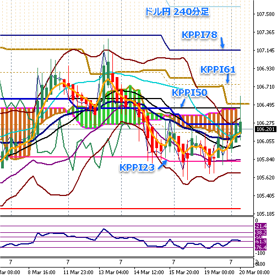277x278 pixels.
Task: Select the 11 Mar 23:00 time label
Action: coord(78,272)
